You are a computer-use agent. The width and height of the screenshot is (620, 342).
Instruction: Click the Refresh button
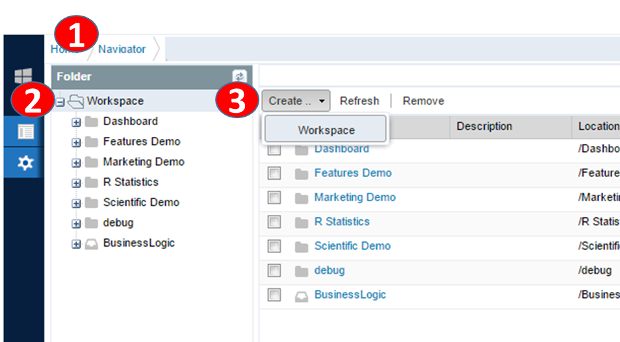pos(359,101)
